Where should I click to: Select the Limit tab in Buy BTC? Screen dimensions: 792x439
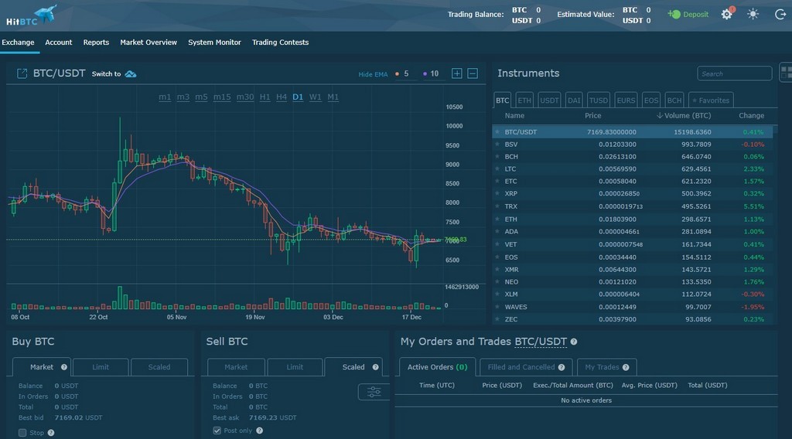click(101, 367)
